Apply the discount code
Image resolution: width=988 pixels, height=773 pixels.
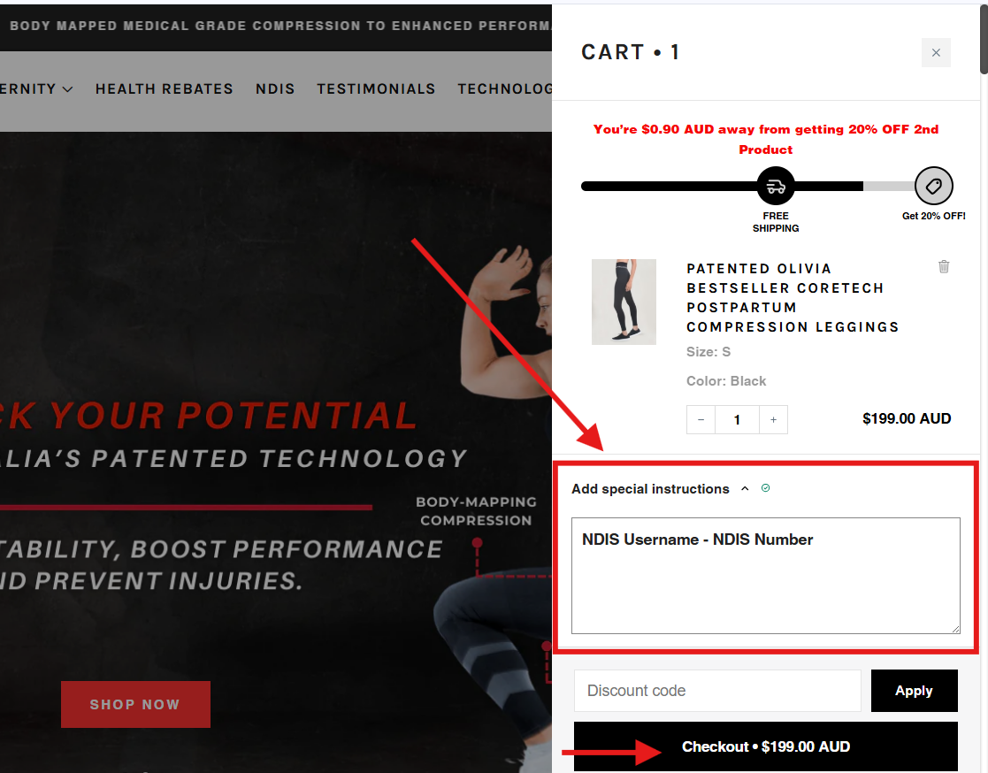click(x=914, y=691)
